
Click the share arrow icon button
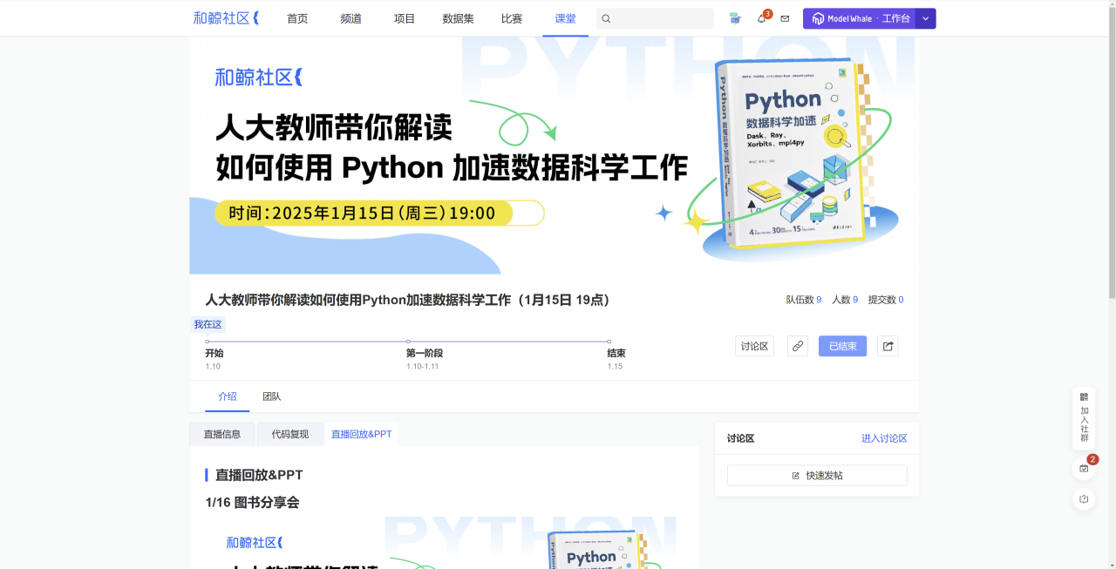point(888,346)
